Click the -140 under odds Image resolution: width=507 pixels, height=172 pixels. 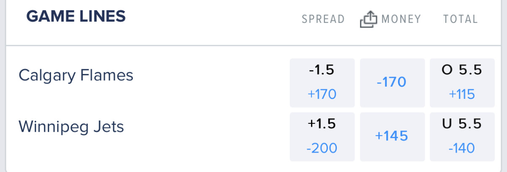(462, 148)
